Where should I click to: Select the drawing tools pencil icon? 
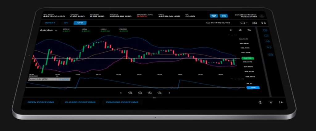[249, 30]
